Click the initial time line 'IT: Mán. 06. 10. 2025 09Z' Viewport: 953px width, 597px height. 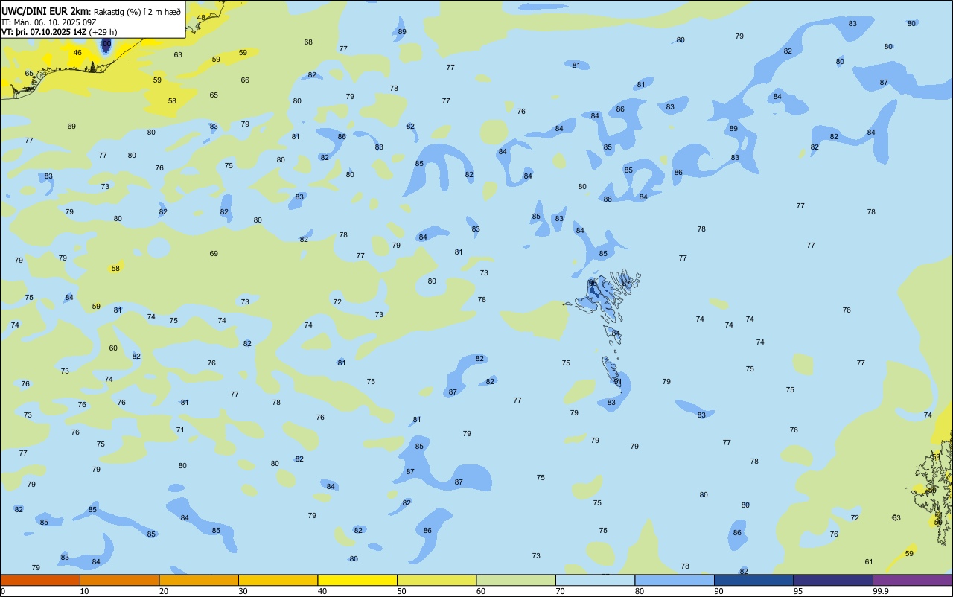[50, 22]
